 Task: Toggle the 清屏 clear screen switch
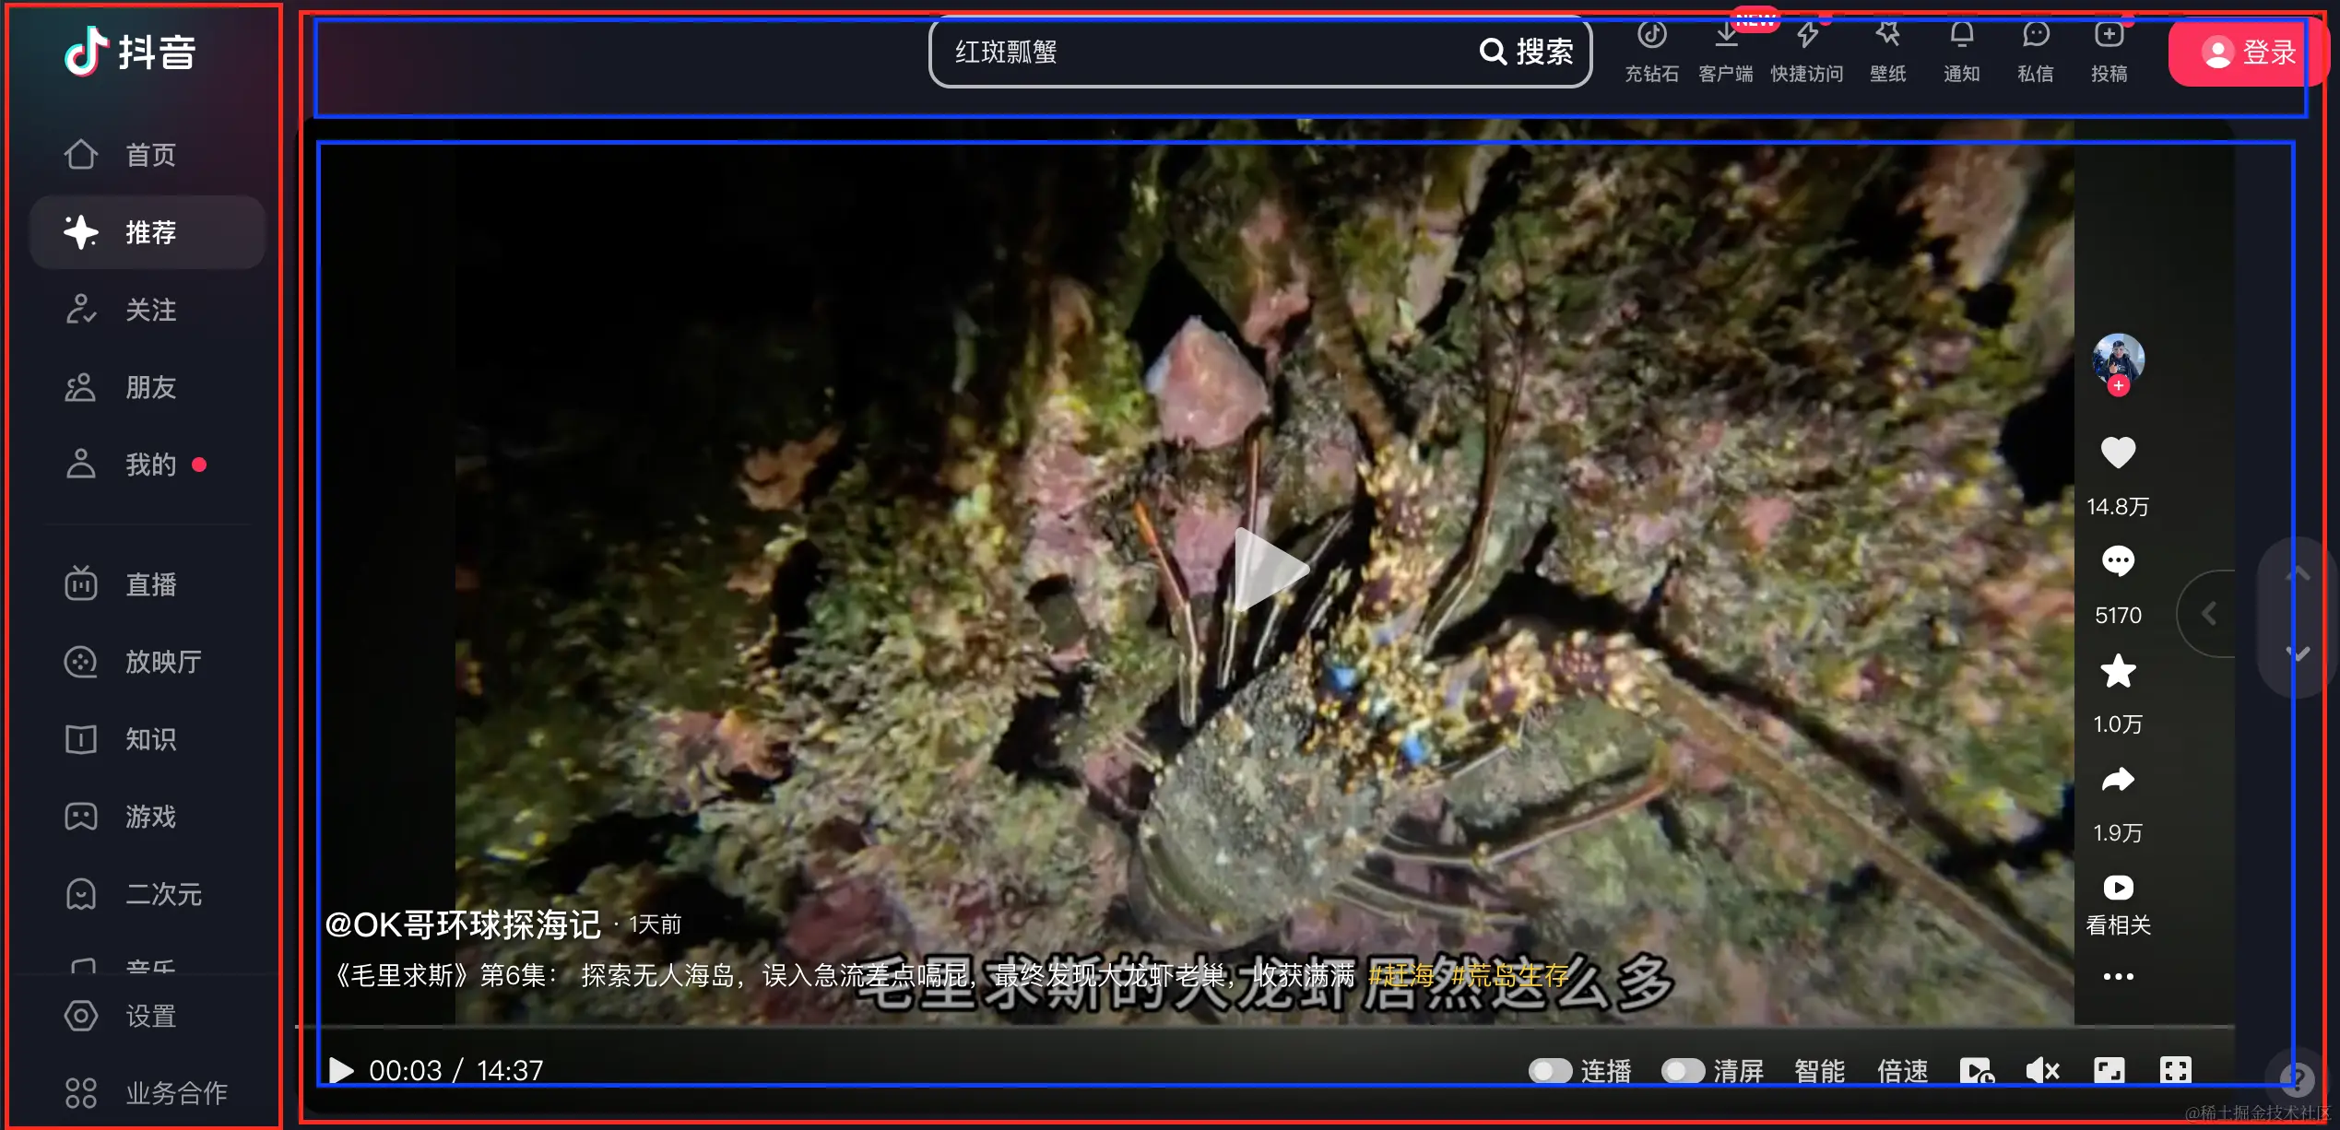[1683, 1070]
